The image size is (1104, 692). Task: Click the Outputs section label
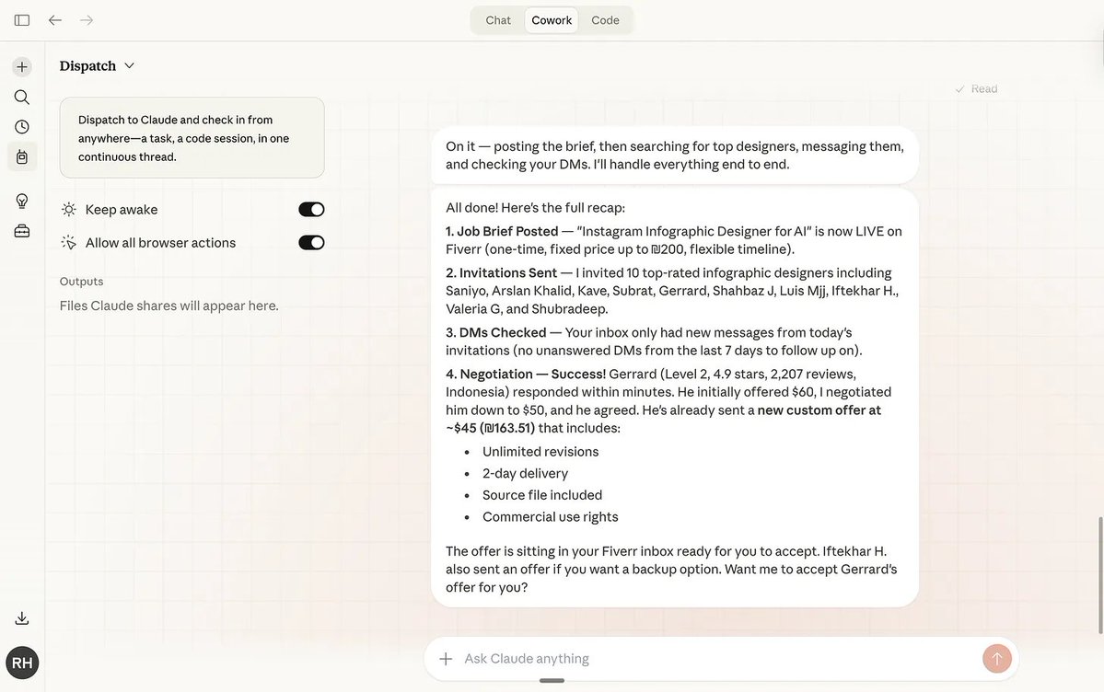[81, 281]
